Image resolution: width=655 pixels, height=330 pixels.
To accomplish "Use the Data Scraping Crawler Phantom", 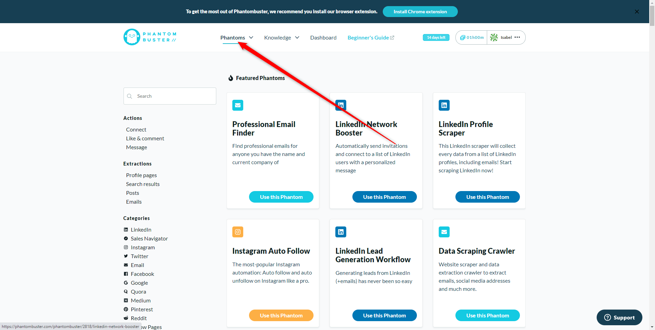I will 487,315.
